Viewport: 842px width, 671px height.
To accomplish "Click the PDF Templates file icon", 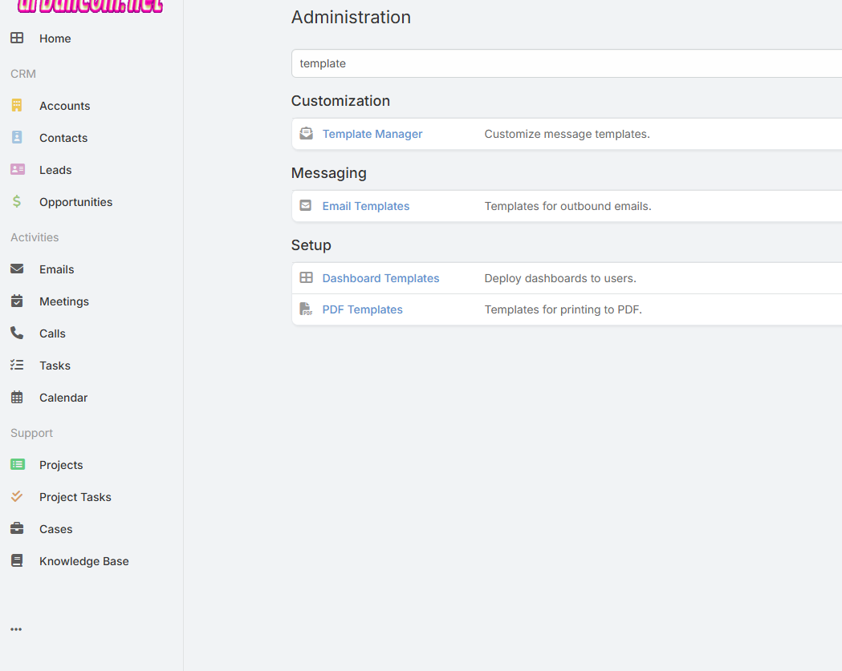I will [x=306, y=309].
